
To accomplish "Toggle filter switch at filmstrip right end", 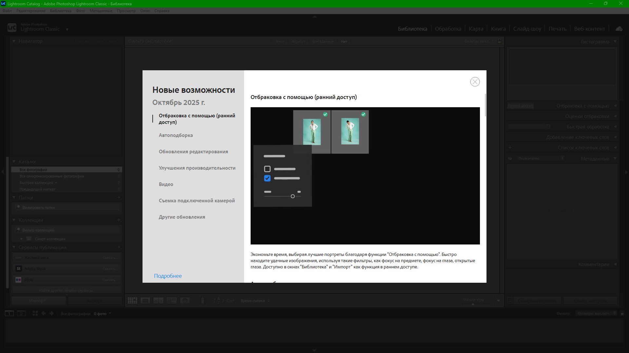I will coord(622,313).
